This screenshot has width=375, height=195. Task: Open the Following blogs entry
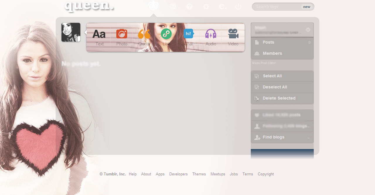pos(282,126)
